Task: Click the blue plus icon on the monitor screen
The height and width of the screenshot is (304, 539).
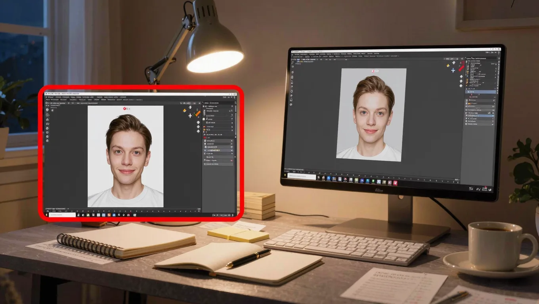Action: point(453,70)
